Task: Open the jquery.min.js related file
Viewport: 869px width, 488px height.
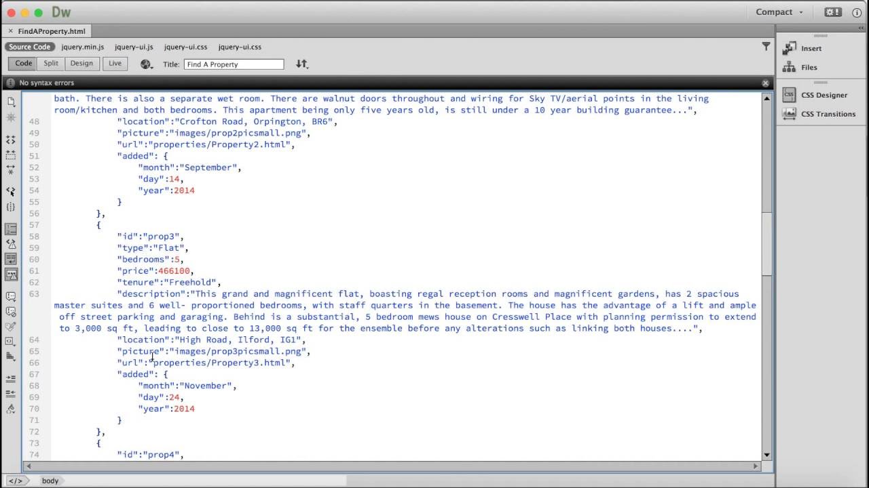Action: (x=83, y=47)
